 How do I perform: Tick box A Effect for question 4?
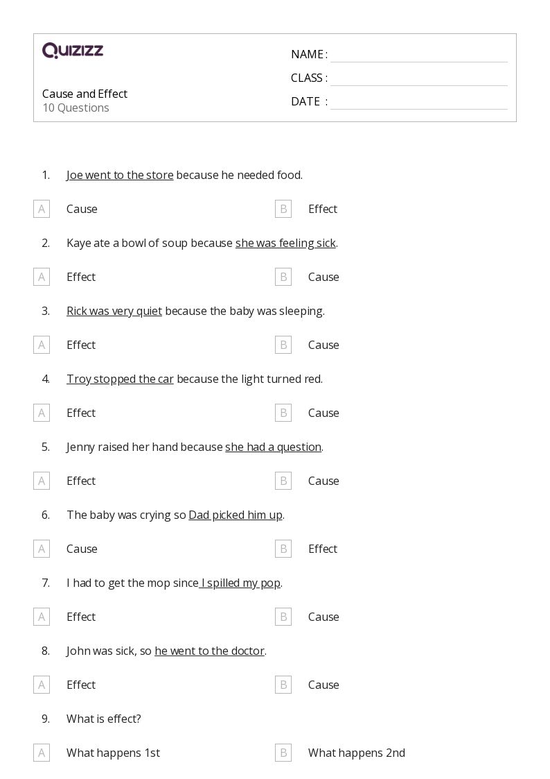point(42,413)
